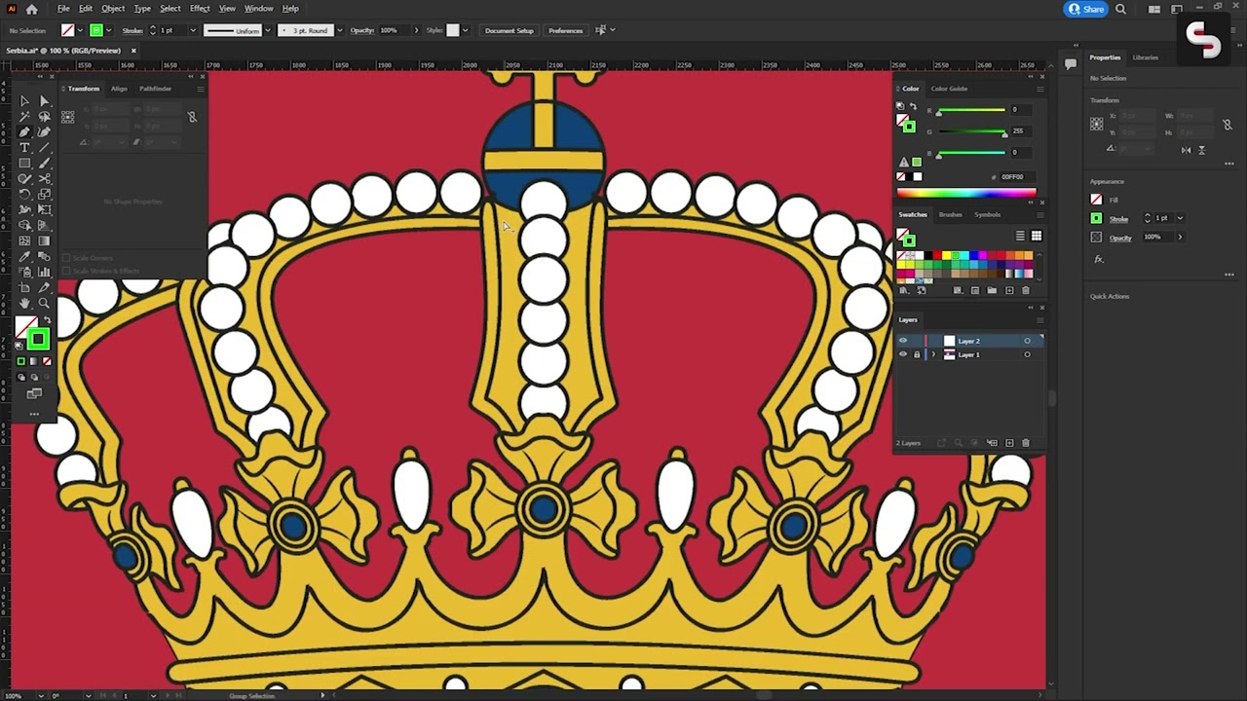Select the Perspective Grid tool
Viewport: 1247px width, 701px height.
click(44, 226)
